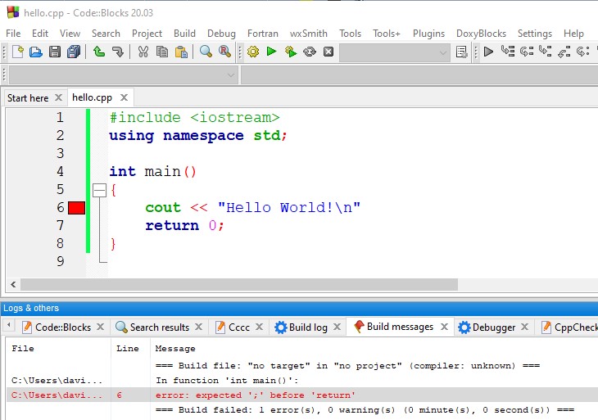Switch to the Build log tab
The image size is (598, 420).
[x=308, y=327]
